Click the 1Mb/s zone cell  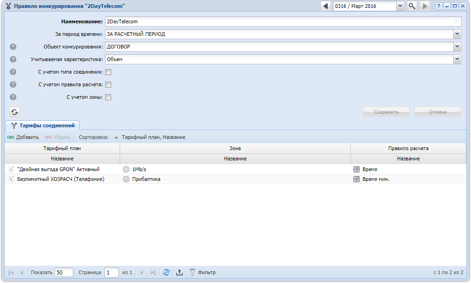(x=235, y=169)
